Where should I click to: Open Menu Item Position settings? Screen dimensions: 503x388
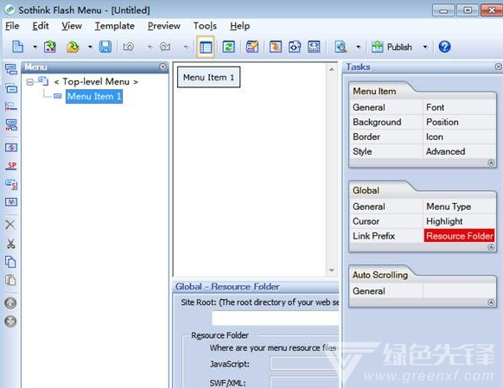coord(443,122)
